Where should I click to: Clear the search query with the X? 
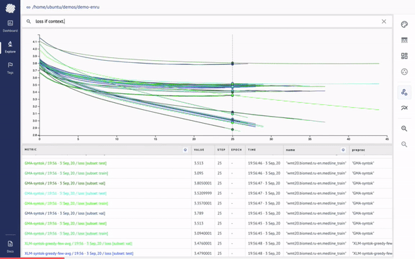(x=384, y=21)
